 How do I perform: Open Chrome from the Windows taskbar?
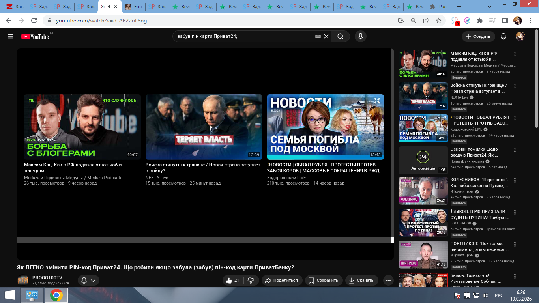[x=56, y=295]
